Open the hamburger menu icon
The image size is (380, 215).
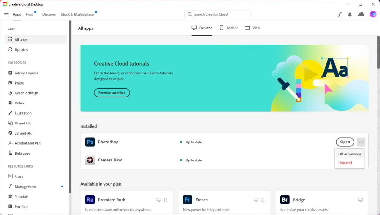click(6, 15)
